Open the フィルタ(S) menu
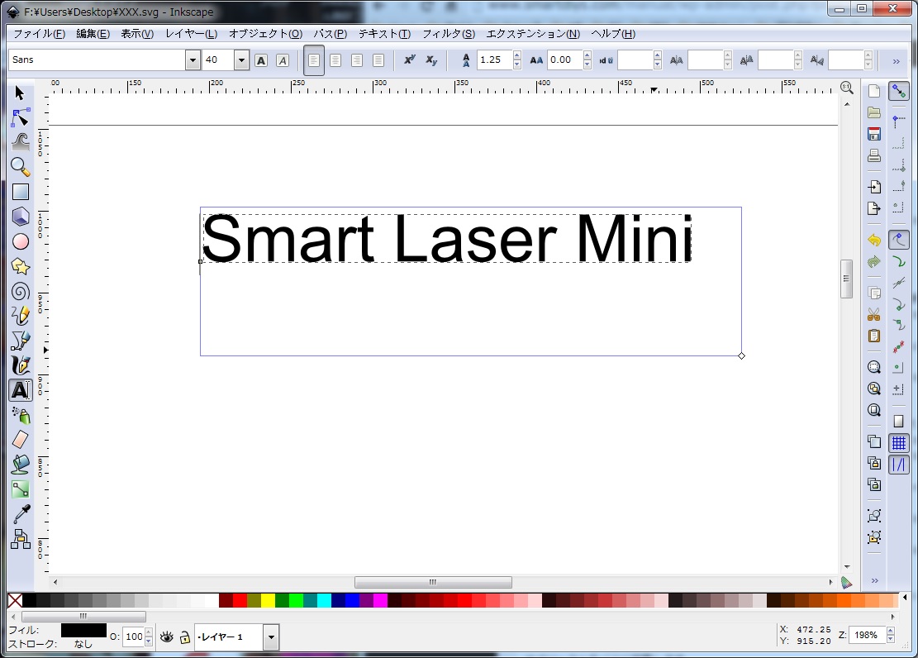Viewport: 918px width, 658px height. click(449, 34)
